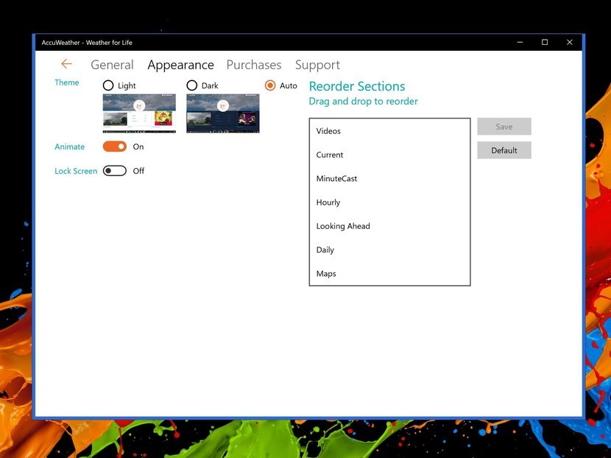
Task: Click the Light theme preview image
Action: pyautogui.click(x=139, y=113)
